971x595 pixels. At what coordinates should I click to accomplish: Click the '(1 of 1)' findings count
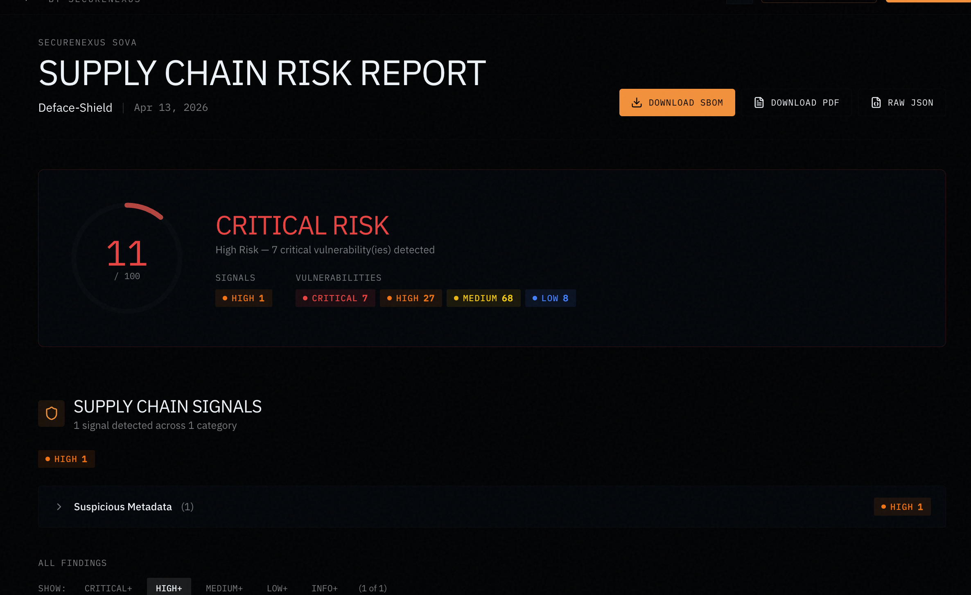pyautogui.click(x=373, y=588)
